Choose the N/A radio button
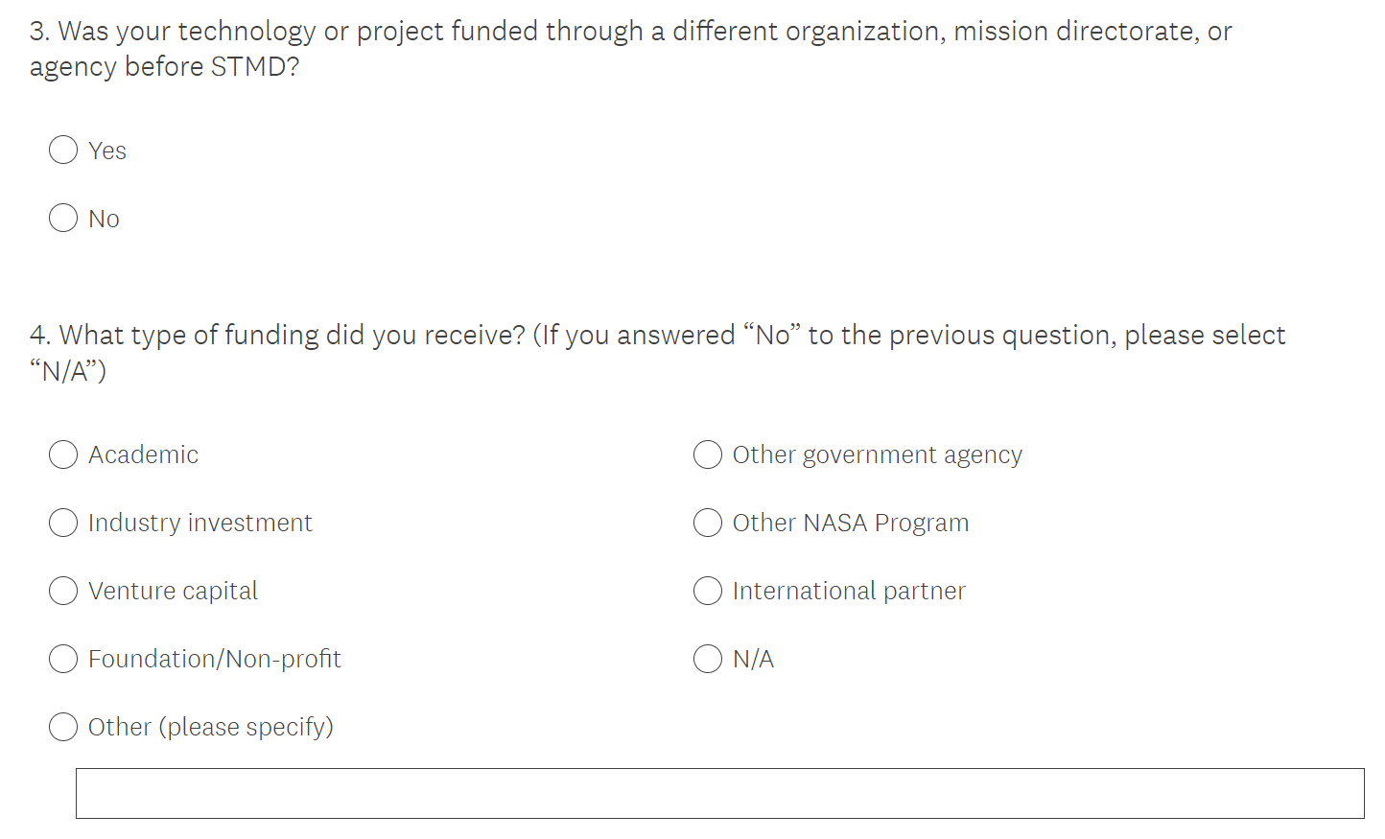 coord(708,659)
